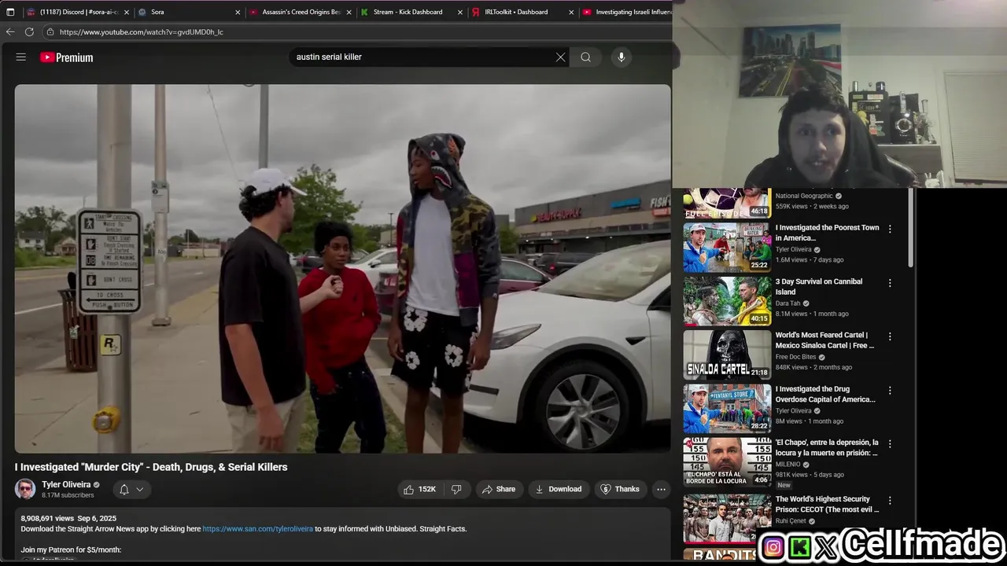Open options menu for 'Cannibal Island' video
The image size is (1007, 566).
coord(890,282)
